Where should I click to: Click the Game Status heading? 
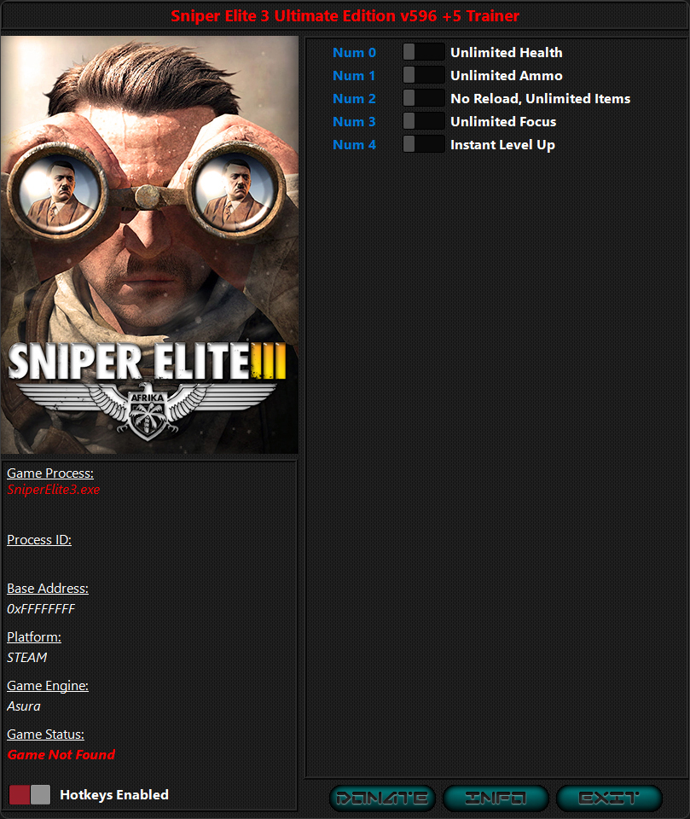(45, 734)
